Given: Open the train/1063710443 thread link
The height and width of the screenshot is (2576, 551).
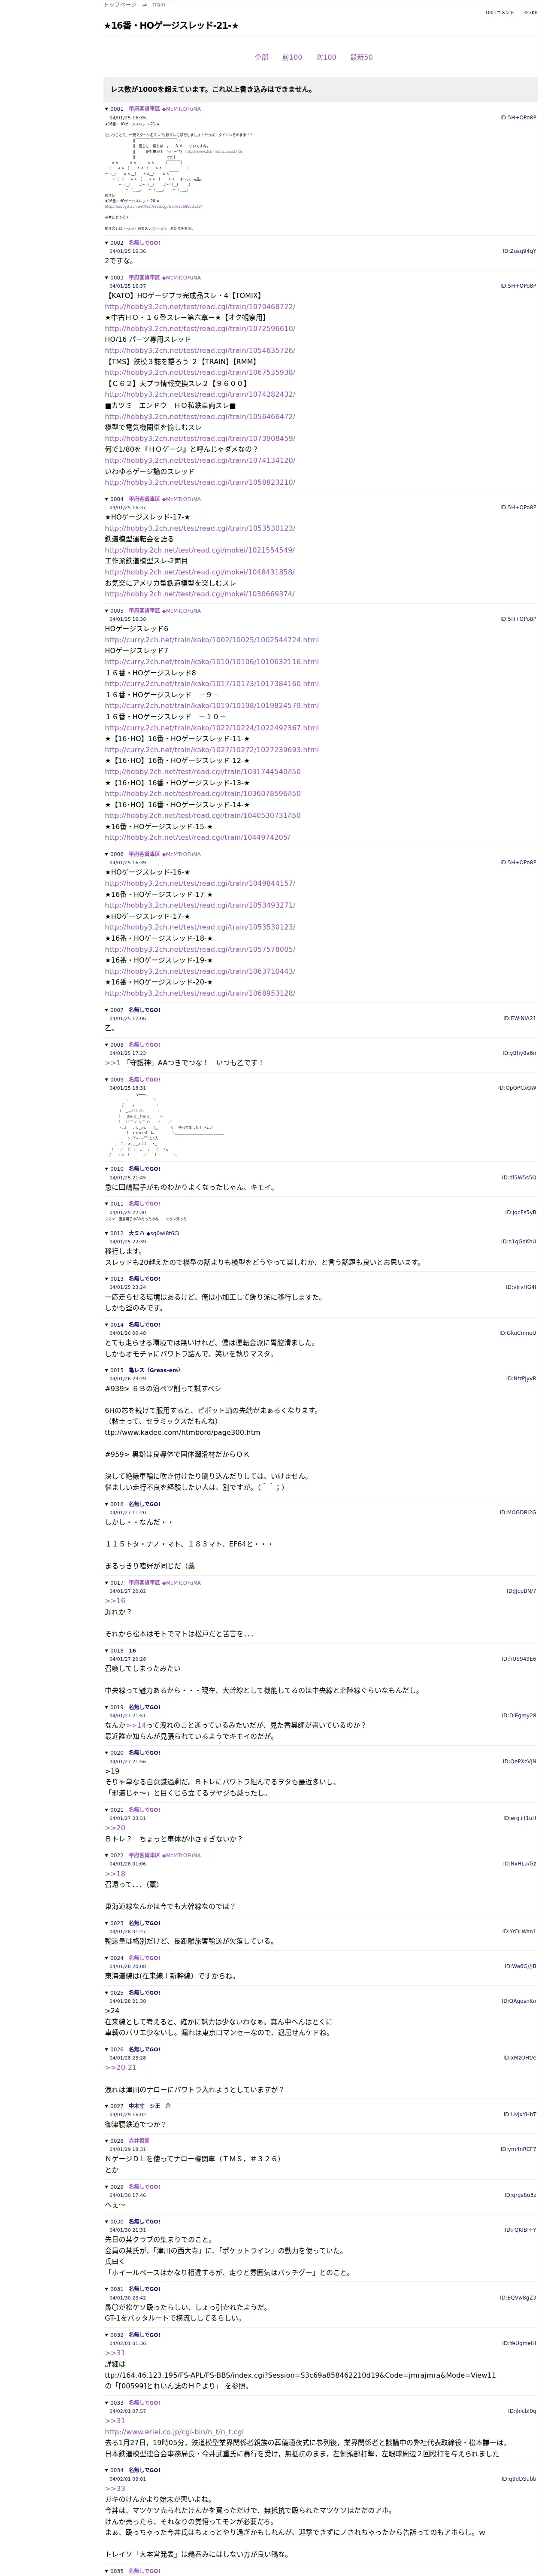Looking at the screenshot, I should [x=200, y=972].
